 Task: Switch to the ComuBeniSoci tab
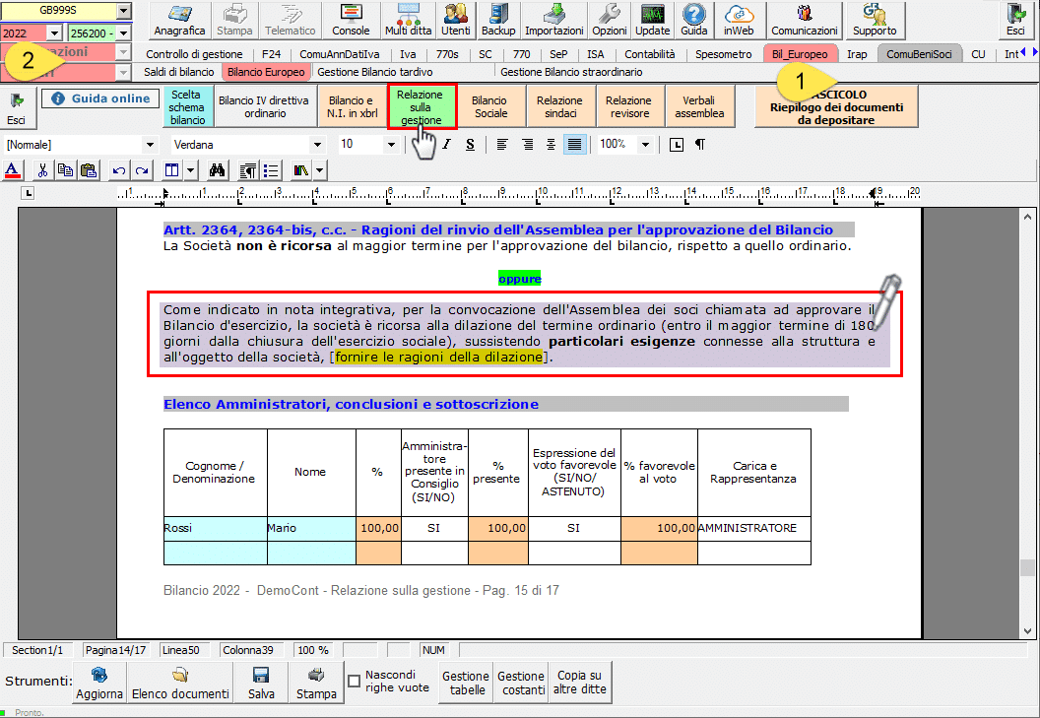(919, 54)
